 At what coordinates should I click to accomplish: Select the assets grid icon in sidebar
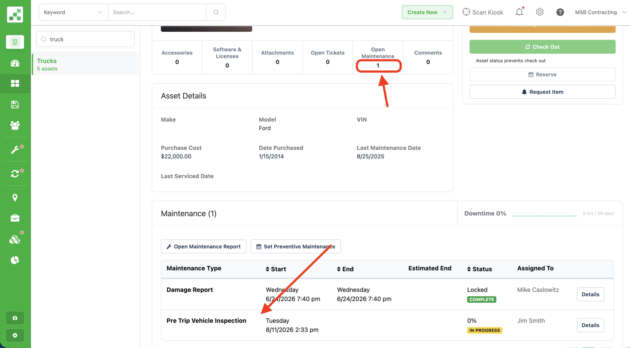pos(15,83)
